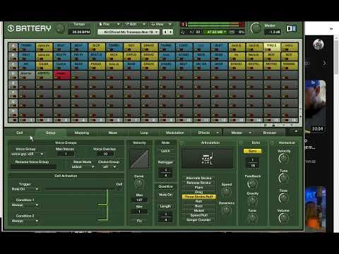Open the memory usage MB dropdown
Image resolution: width=339 pixels, height=254 pixels.
pos(216,32)
